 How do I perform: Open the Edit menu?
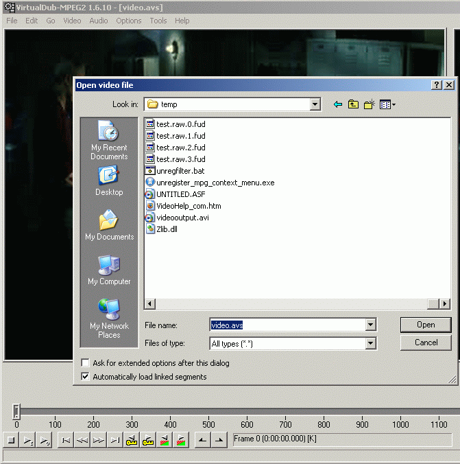[32, 21]
